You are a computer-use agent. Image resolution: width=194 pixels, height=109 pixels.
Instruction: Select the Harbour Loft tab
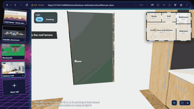13,70
